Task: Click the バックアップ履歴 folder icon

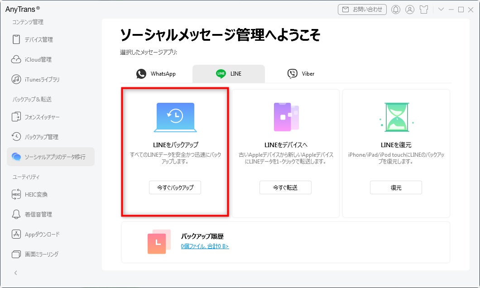Action: 159,242
